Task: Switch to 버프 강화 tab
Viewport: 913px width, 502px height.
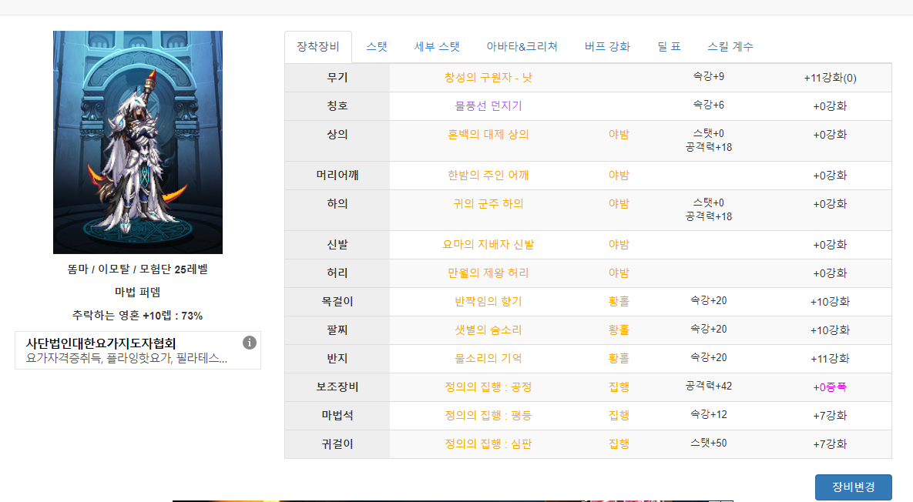Action: click(607, 46)
